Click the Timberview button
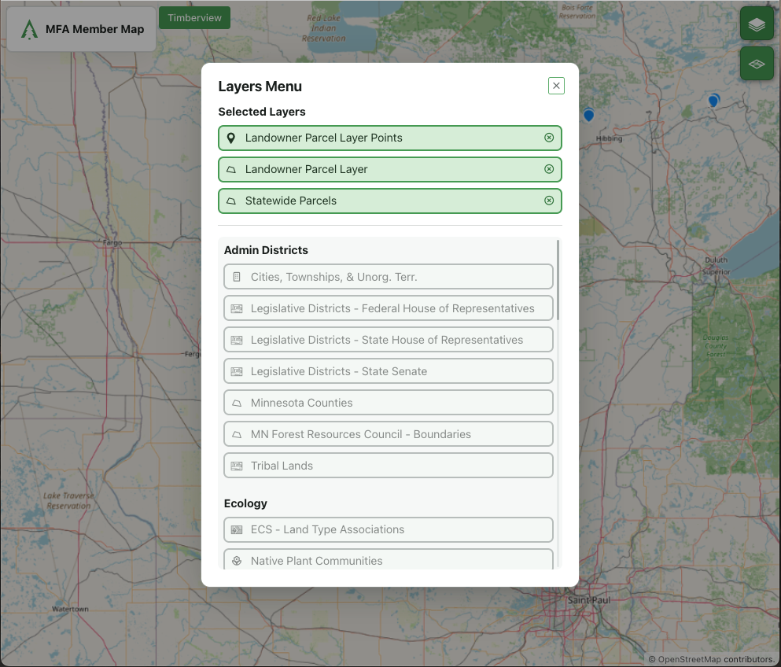 click(x=195, y=18)
